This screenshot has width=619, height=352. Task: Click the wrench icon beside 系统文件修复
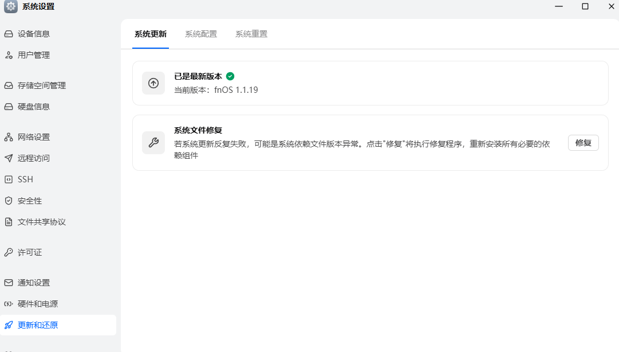point(153,143)
